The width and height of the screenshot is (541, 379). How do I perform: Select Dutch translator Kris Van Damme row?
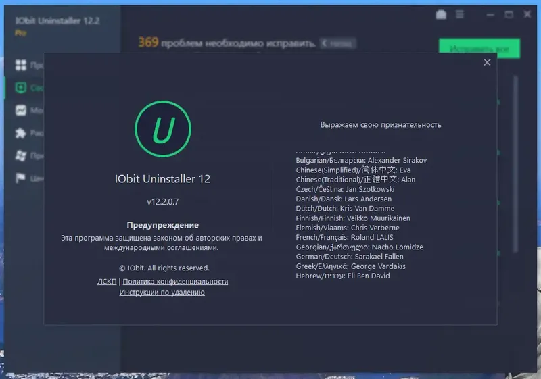pyautogui.click(x=345, y=209)
